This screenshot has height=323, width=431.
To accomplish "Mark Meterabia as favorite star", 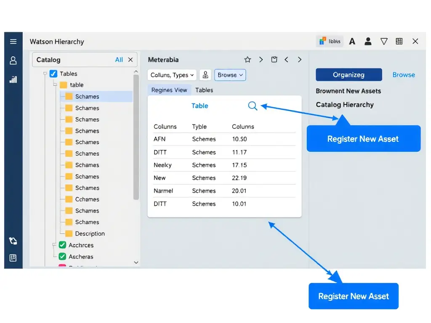I will coord(247,60).
